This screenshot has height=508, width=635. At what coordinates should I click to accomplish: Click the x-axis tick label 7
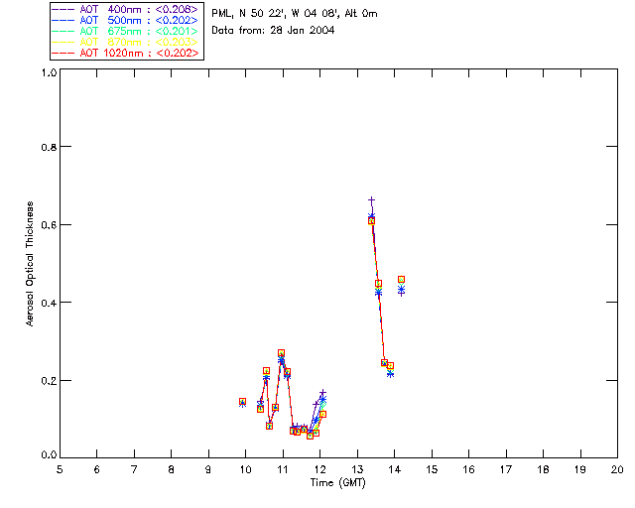pyautogui.click(x=134, y=469)
